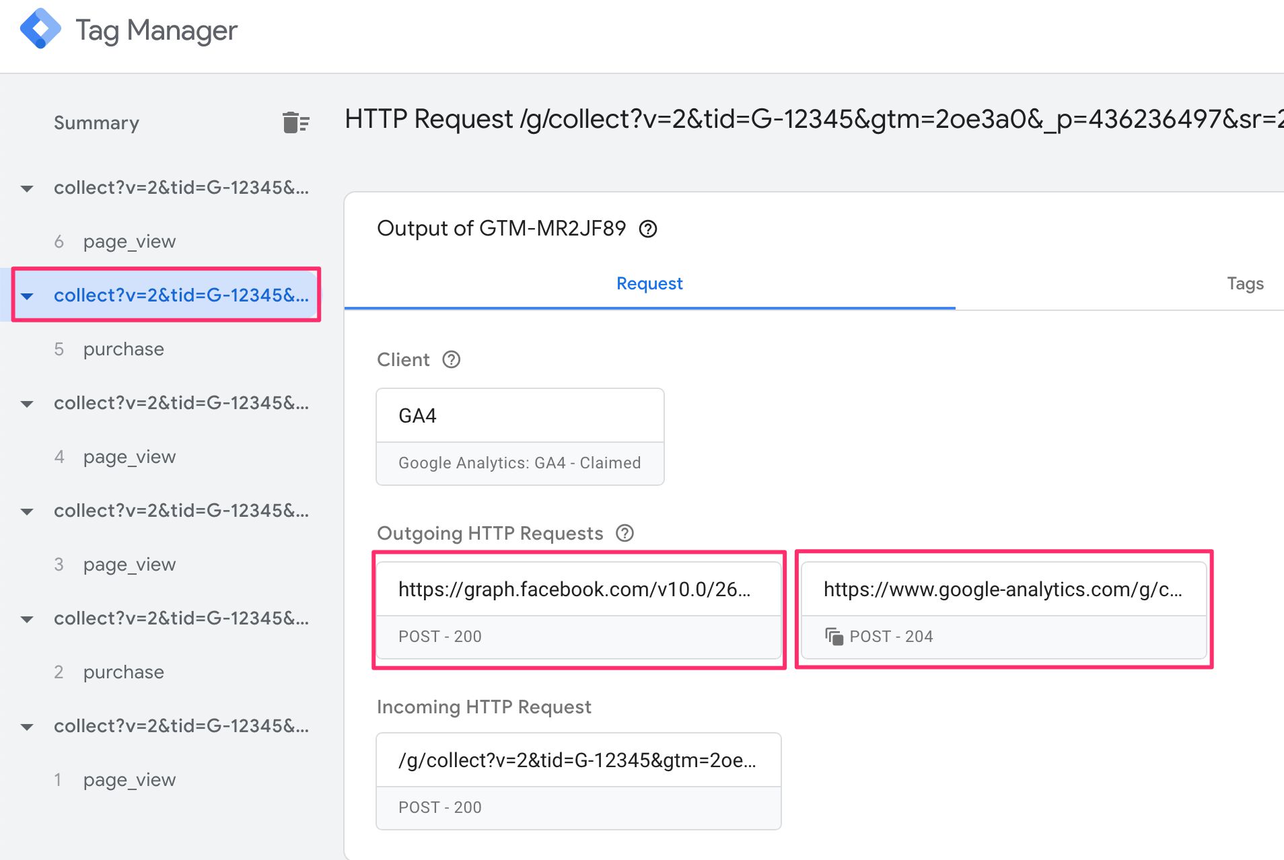Viewport: 1284px width, 860px height.
Task: Open the google-analytics.com outgoing request card
Action: pyautogui.click(x=1003, y=610)
